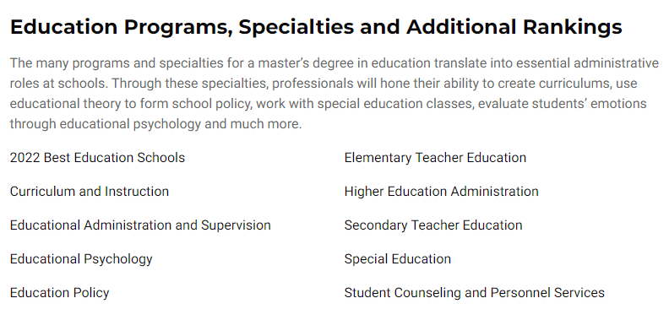Select Elementary Teacher Education
This screenshot has height=320, width=669.
[x=435, y=157]
